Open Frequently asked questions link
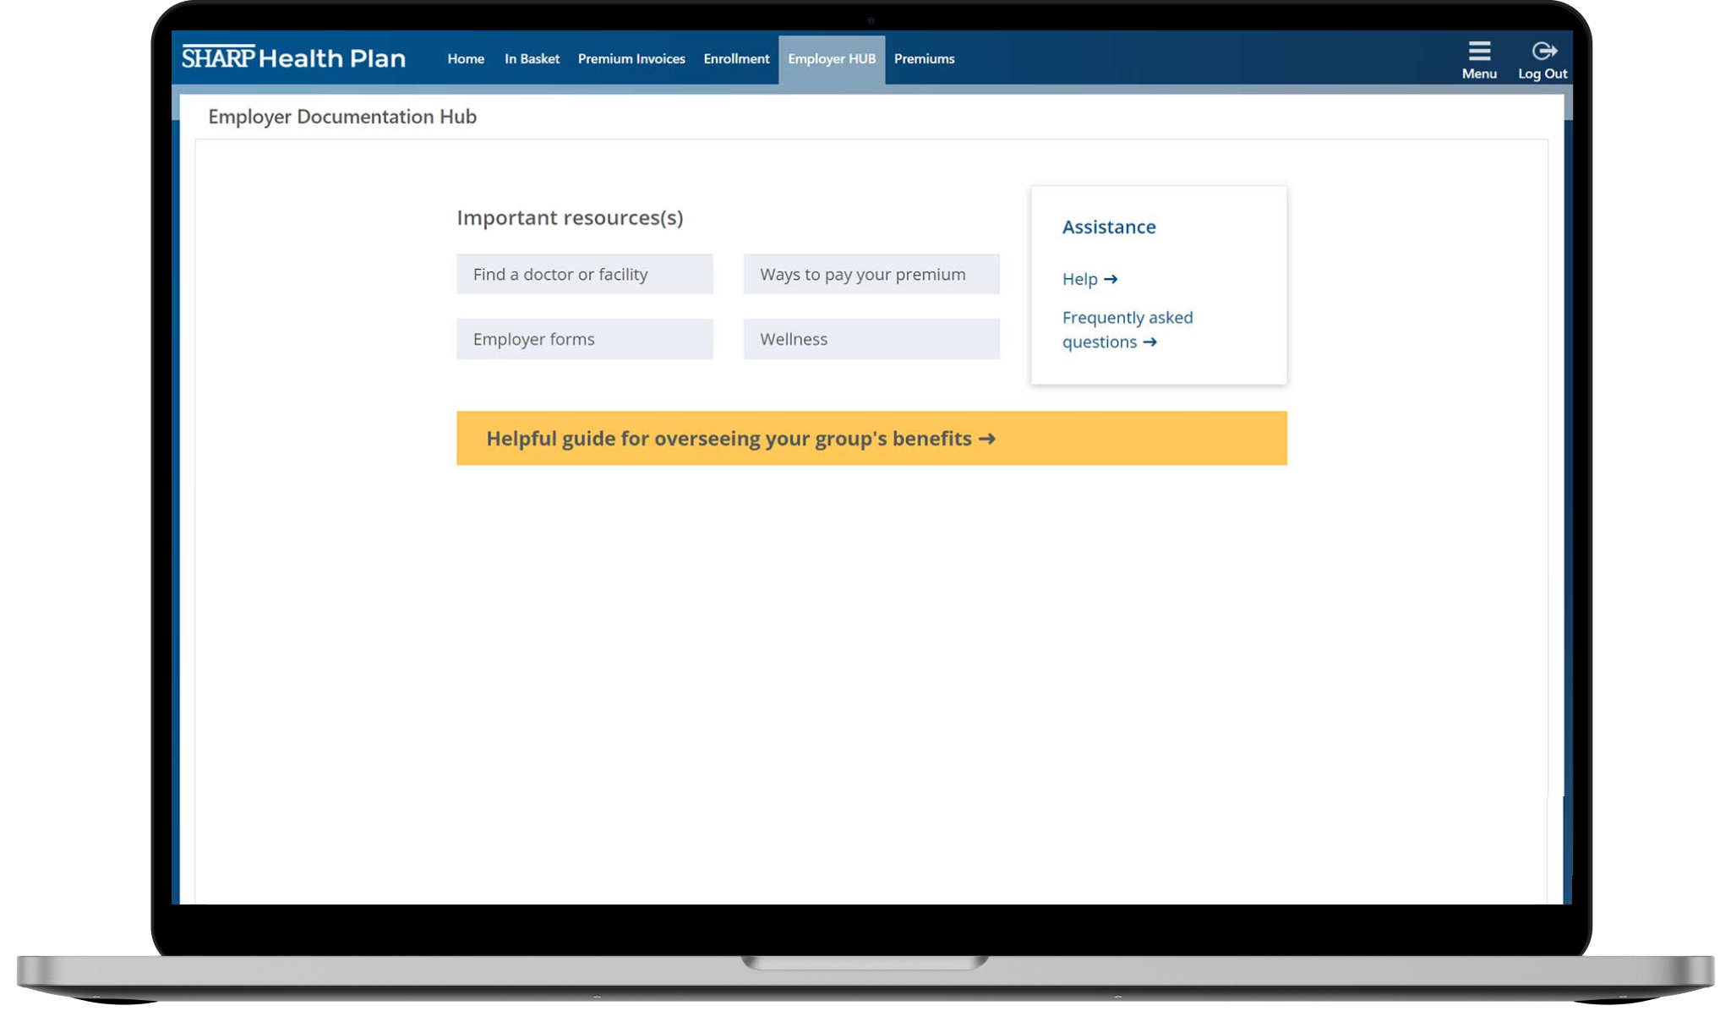1731x1011 pixels. pos(1127,319)
